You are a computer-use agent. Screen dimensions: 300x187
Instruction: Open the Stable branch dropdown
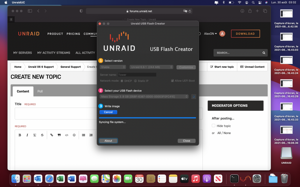113,67
